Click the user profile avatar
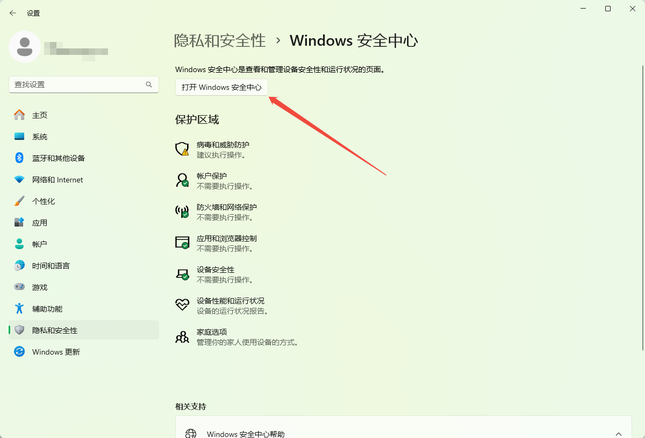Viewport: 645px width, 438px height. pos(25,47)
